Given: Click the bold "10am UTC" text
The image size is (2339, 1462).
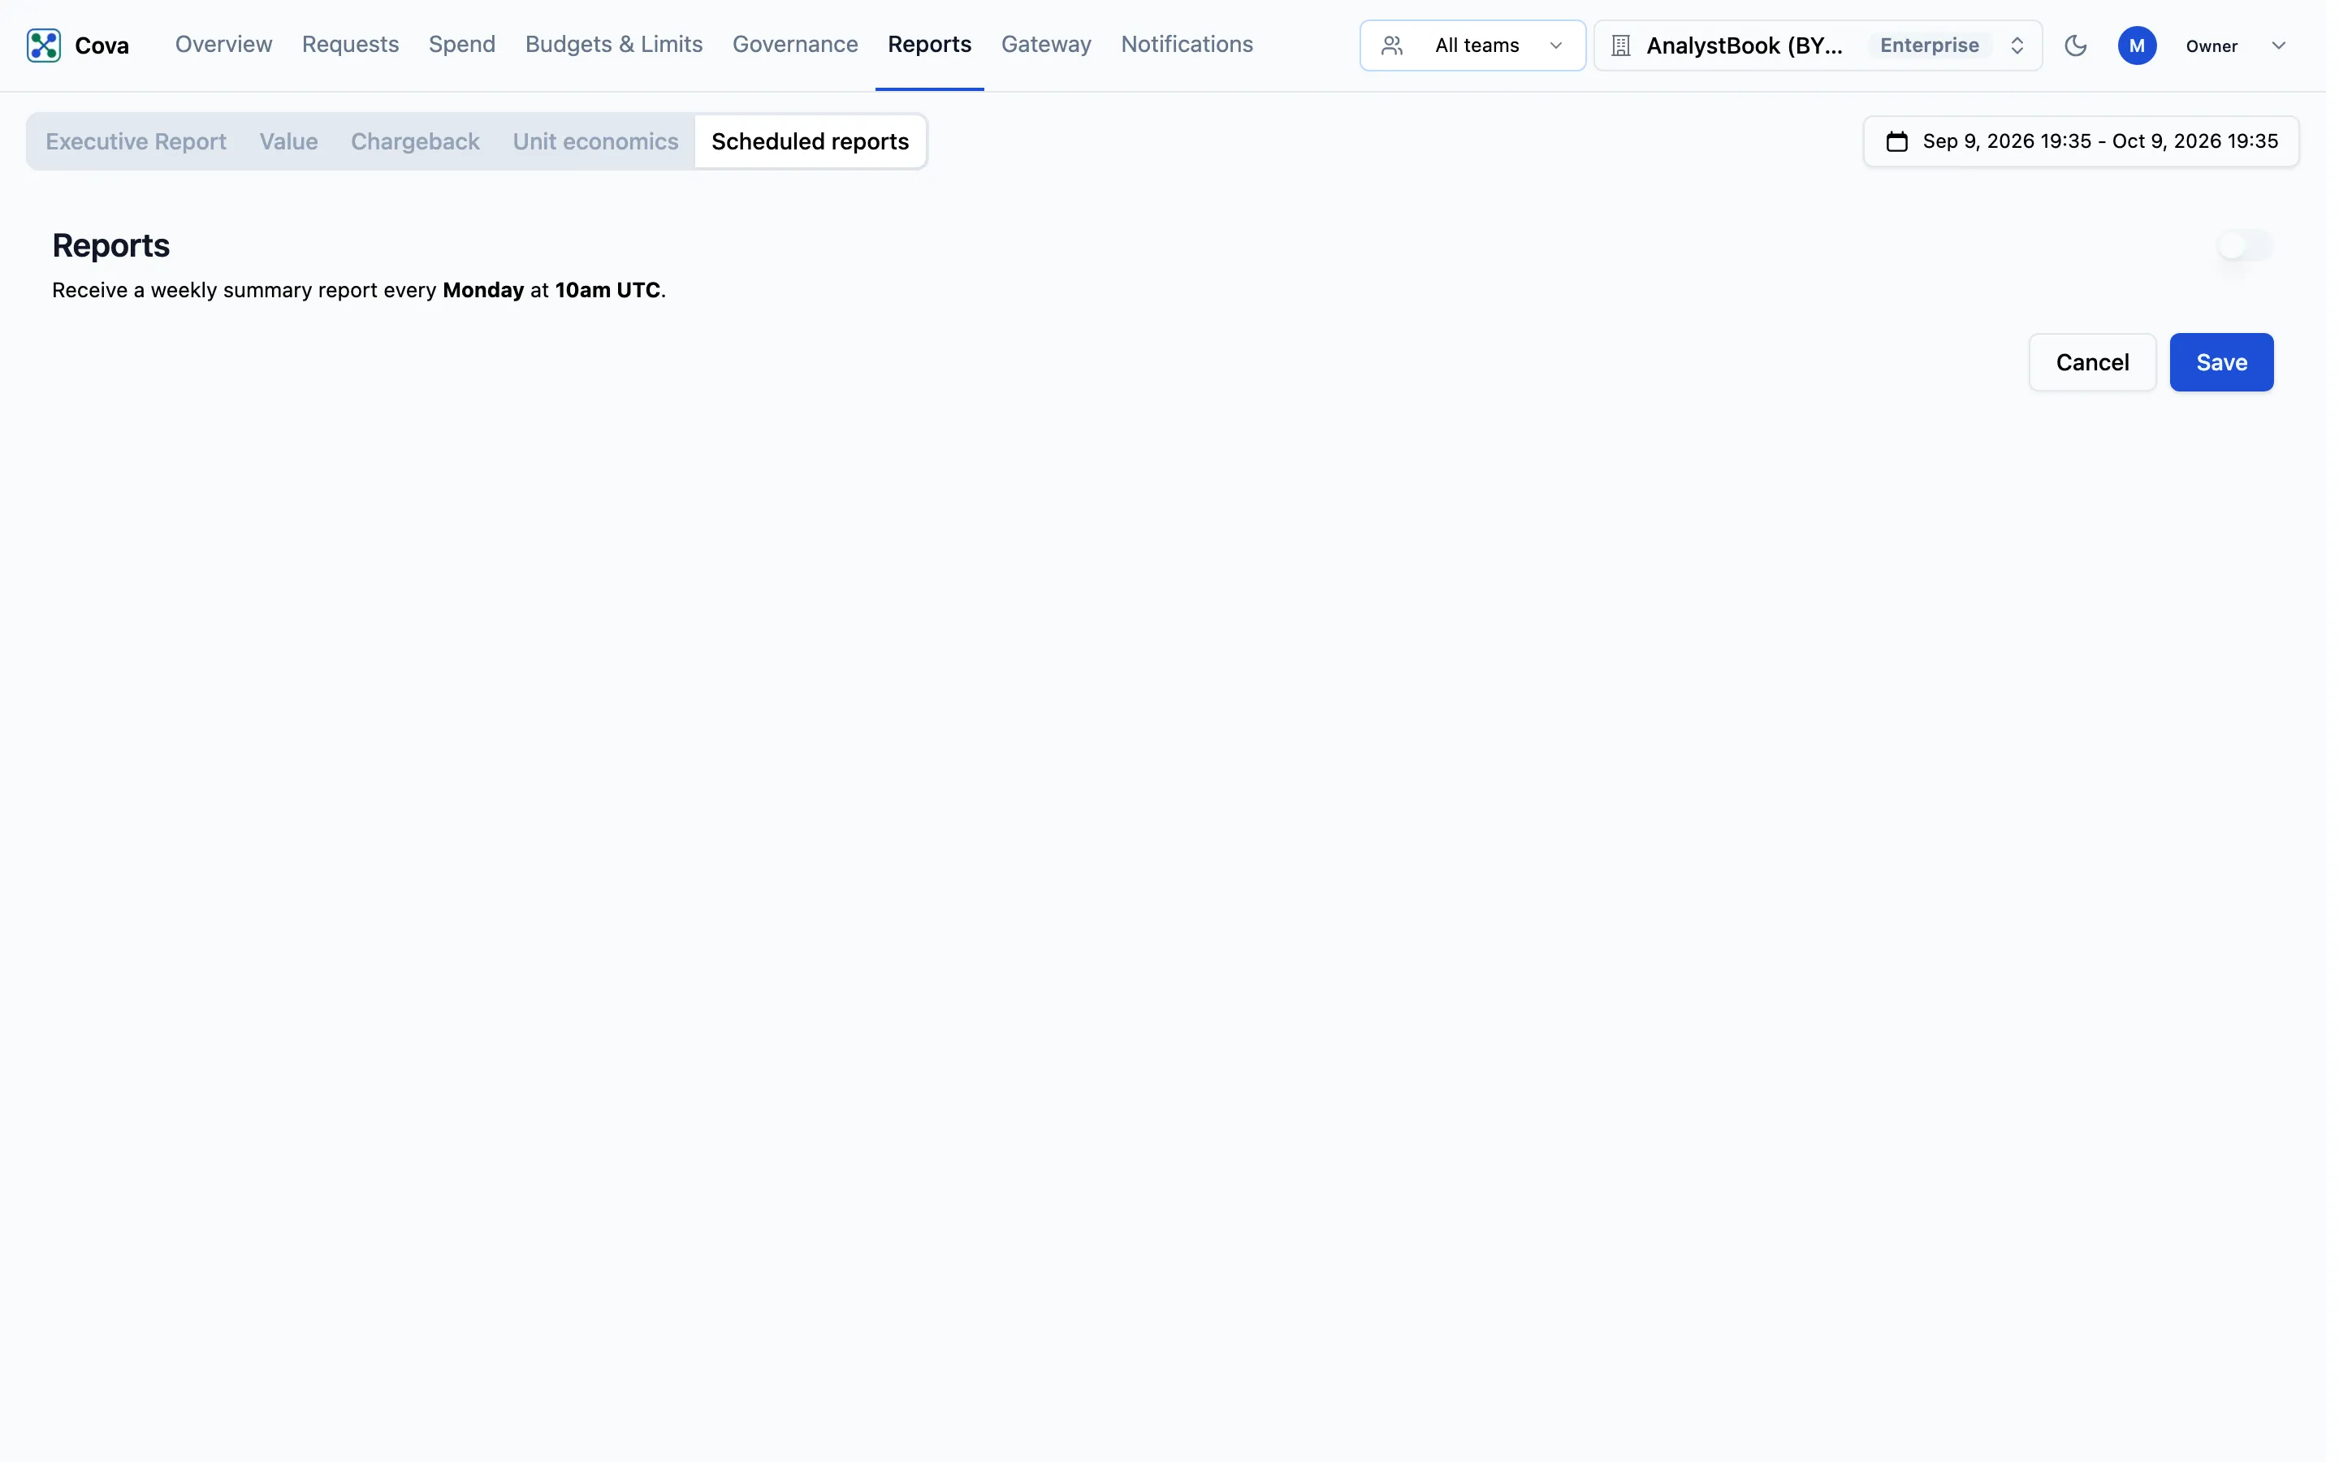Looking at the screenshot, I should 607,290.
